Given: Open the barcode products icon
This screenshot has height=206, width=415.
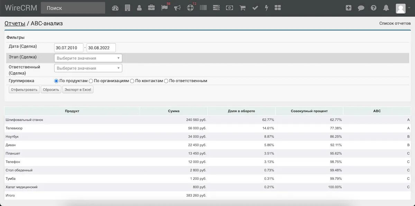Looking at the screenshot, I should pyautogui.click(x=203, y=8).
